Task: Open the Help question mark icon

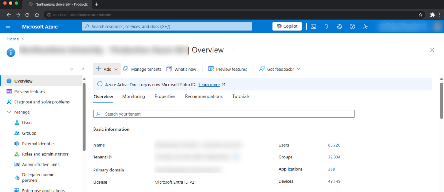Action: pos(352,27)
